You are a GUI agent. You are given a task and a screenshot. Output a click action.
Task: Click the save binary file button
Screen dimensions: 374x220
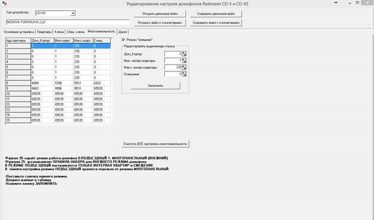(216, 14)
